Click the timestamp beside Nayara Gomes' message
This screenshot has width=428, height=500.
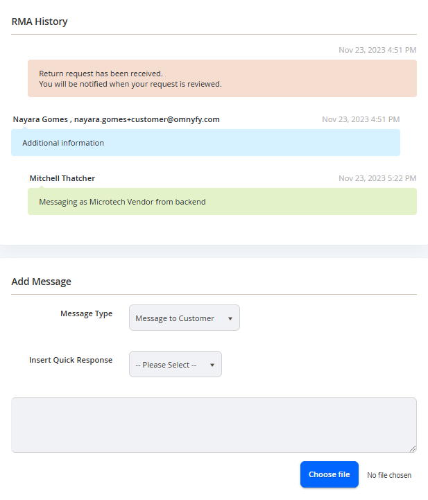click(x=361, y=119)
